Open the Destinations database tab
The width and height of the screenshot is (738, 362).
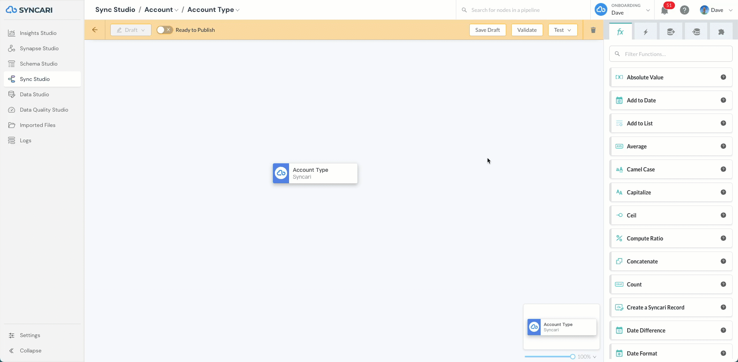pyautogui.click(x=696, y=32)
